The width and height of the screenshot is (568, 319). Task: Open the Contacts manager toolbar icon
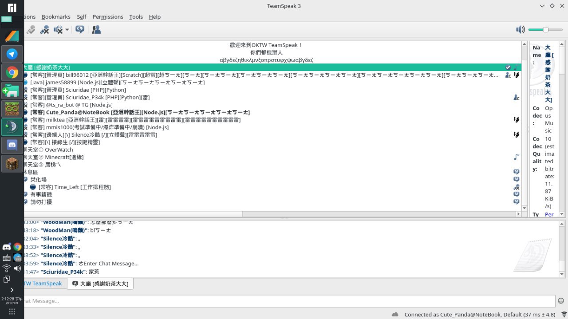[x=96, y=30]
